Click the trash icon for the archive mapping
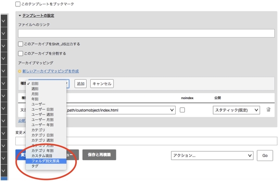 268,109
